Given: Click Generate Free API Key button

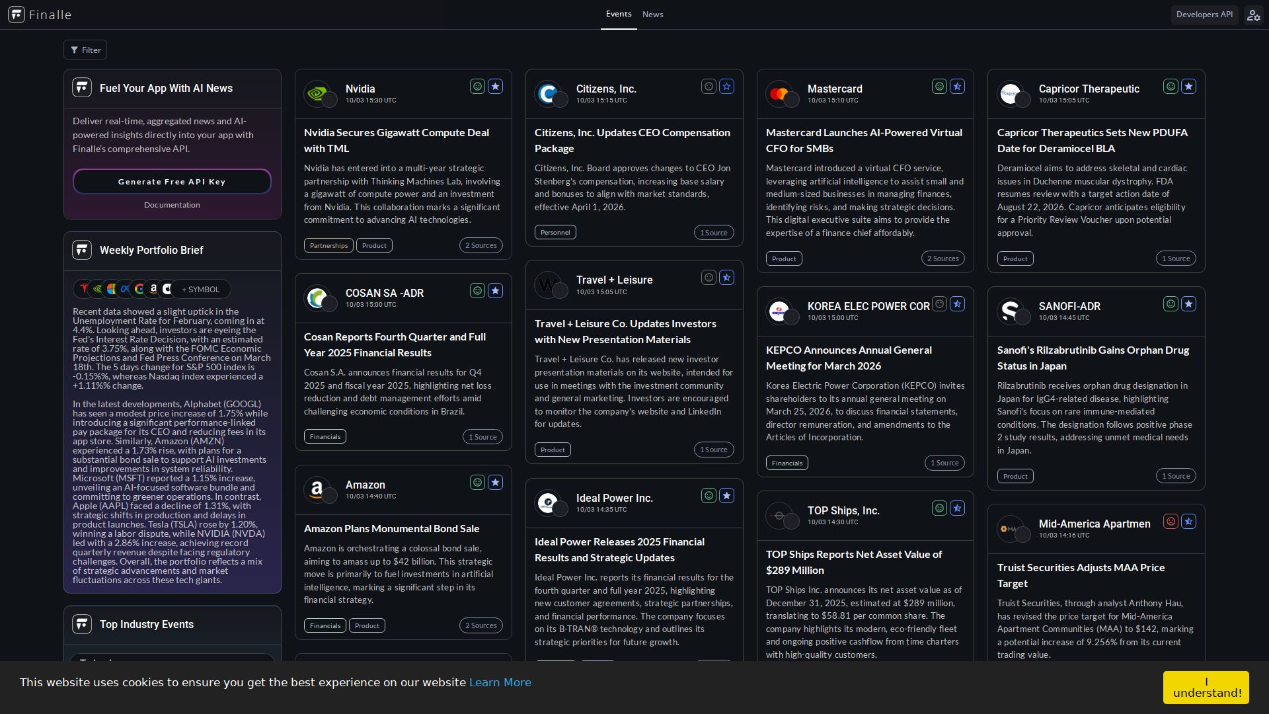Looking at the screenshot, I should pyautogui.click(x=172, y=182).
